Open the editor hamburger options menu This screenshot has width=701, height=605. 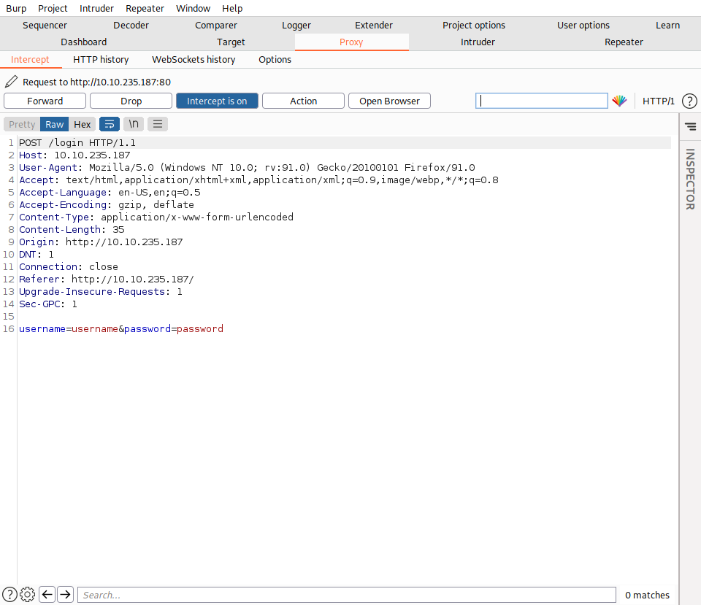[x=158, y=124]
